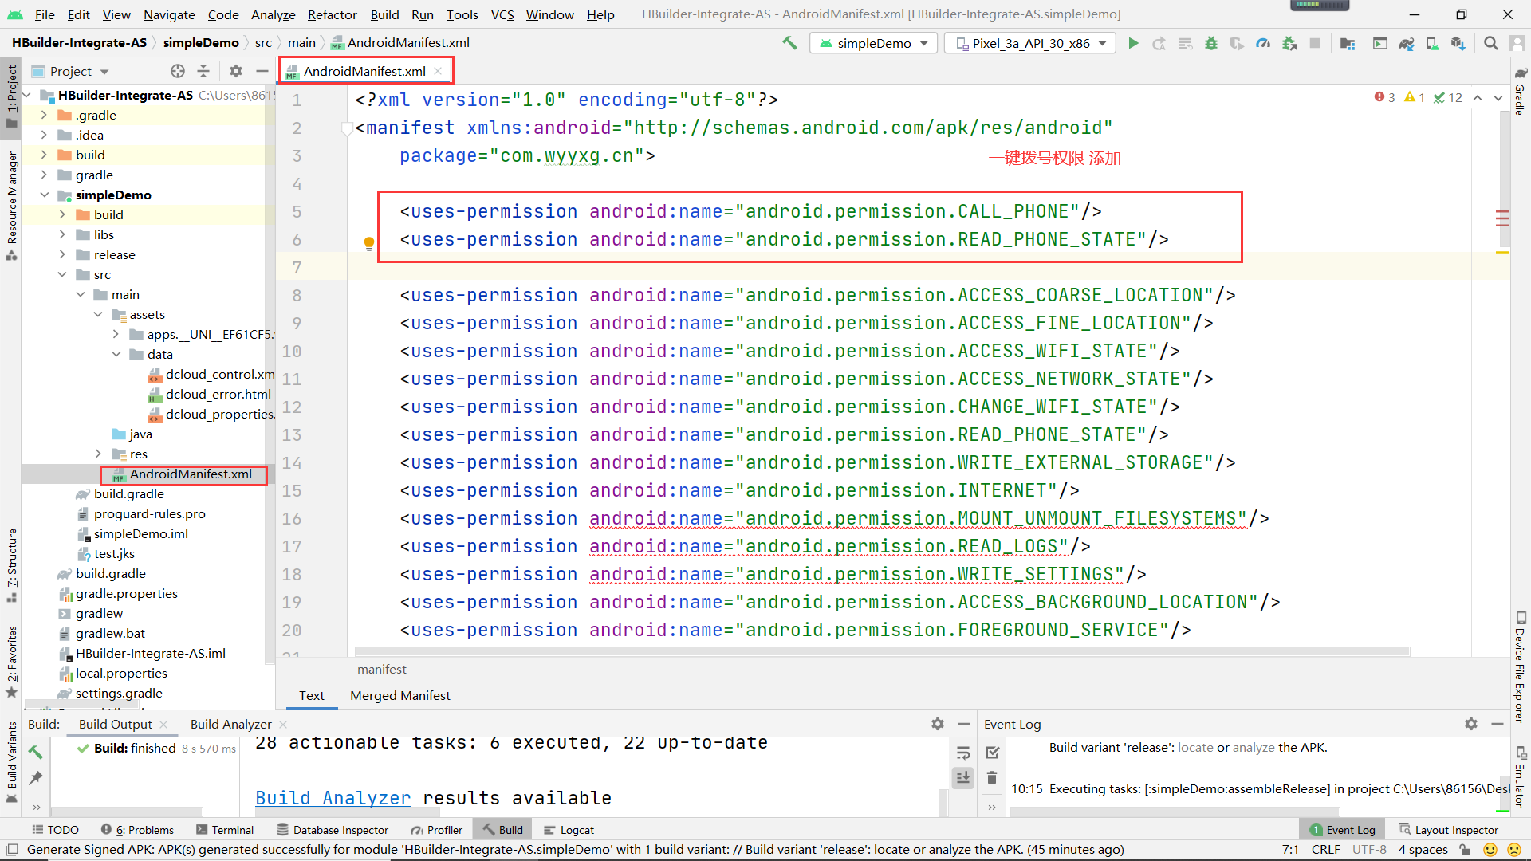This screenshot has width=1531, height=861.
Task: Click Search Everywhere magnifier icon
Action: (1490, 43)
